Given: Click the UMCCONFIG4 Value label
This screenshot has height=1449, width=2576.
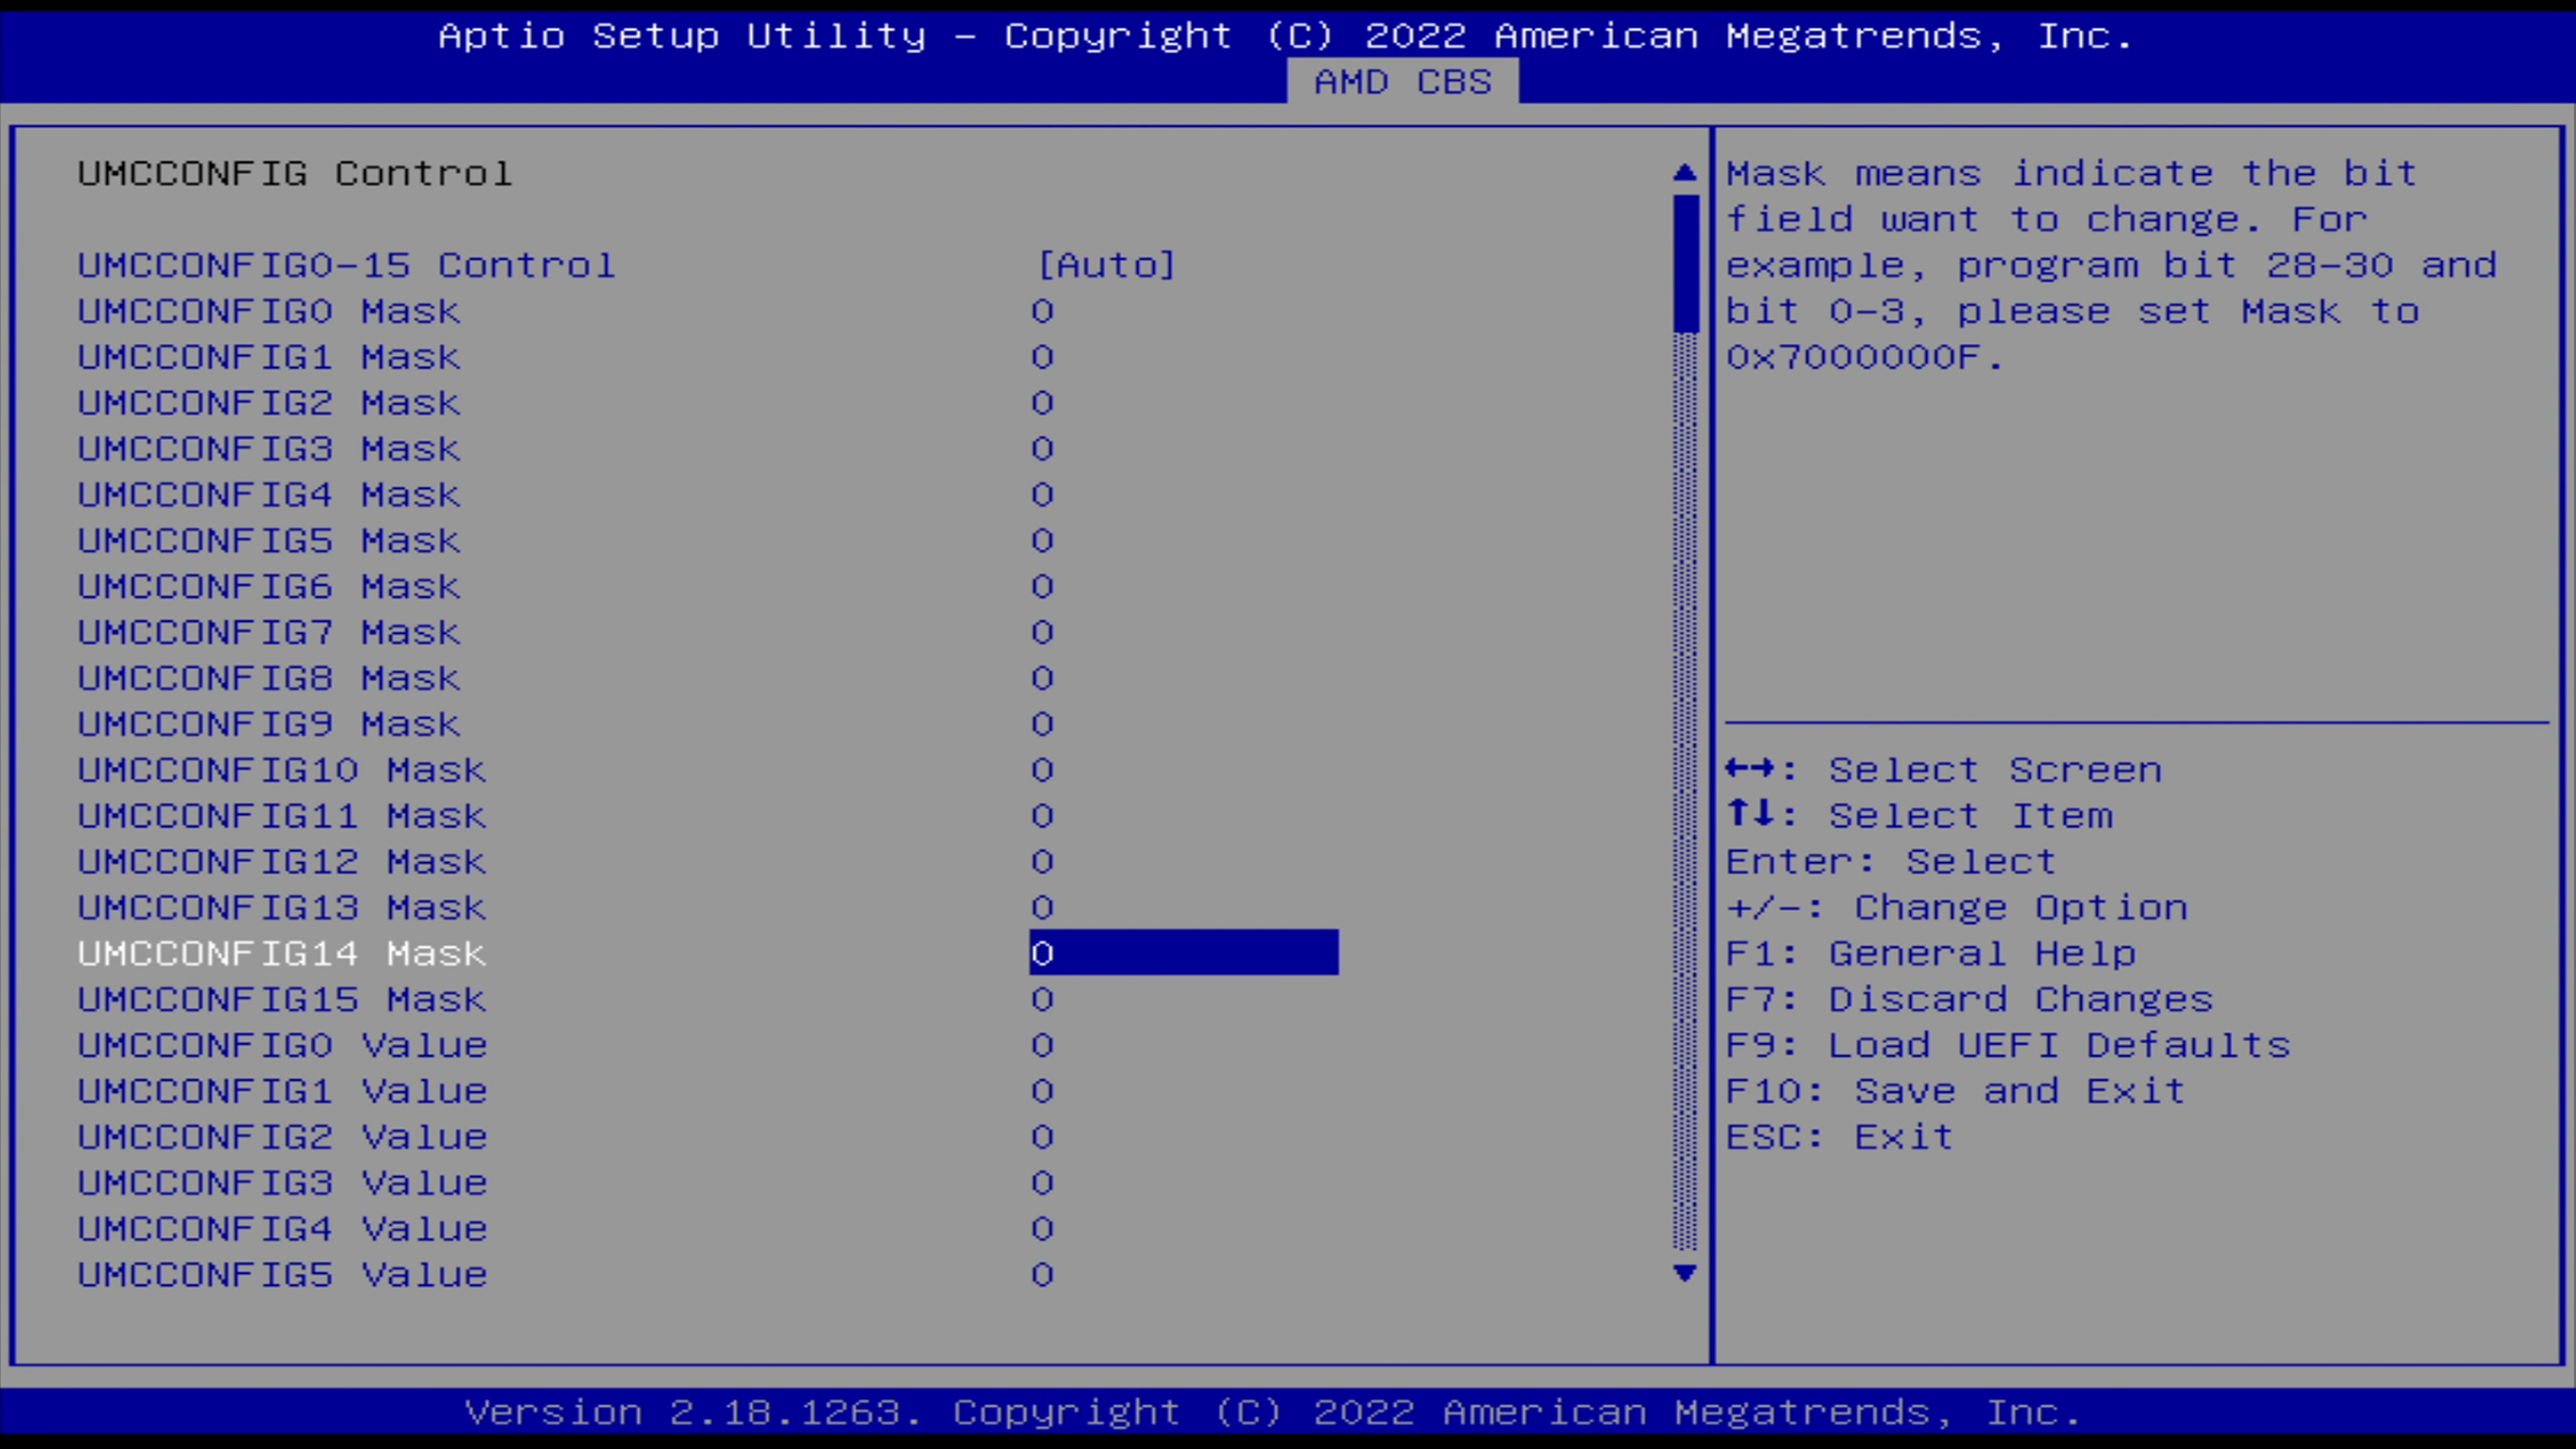Looking at the screenshot, I should coord(282,1229).
